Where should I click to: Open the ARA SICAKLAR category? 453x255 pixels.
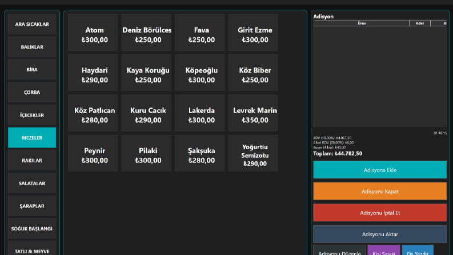(32, 24)
